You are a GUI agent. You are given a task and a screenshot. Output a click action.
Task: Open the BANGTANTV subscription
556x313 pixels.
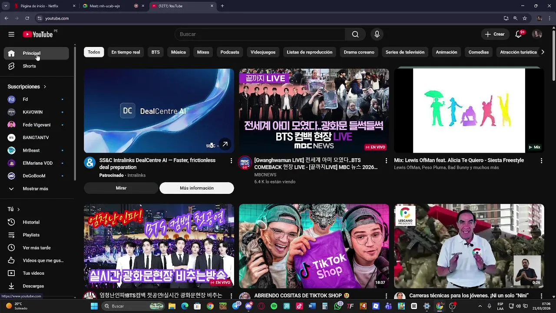(x=36, y=137)
